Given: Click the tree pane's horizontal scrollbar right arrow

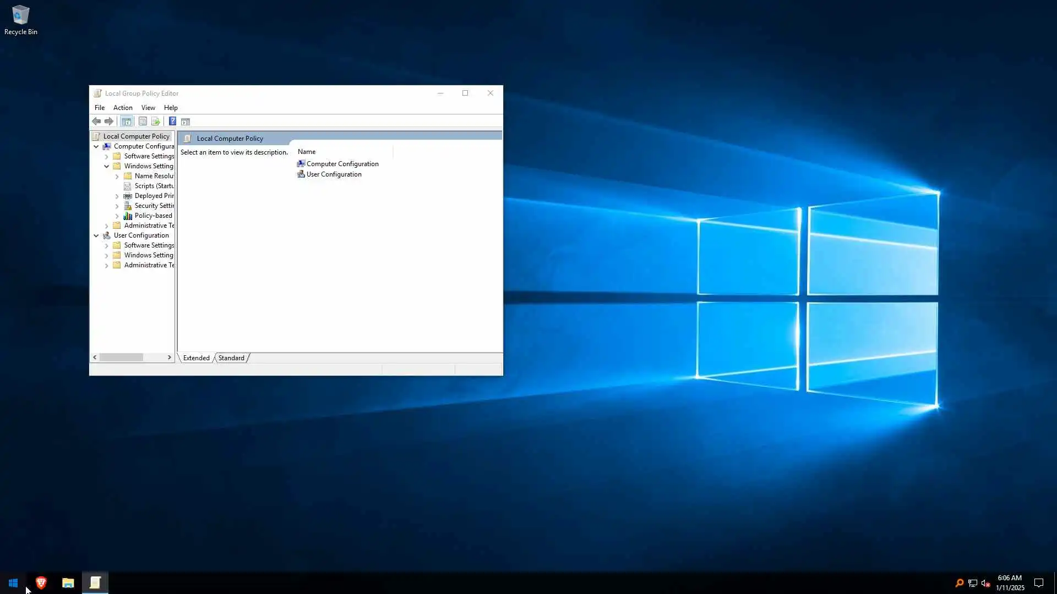Looking at the screenshot, I should pyautogui.click(x=169, y=358).
